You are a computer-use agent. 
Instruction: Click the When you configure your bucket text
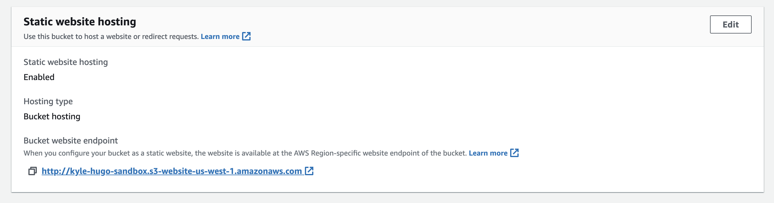[x=245, y=153]
